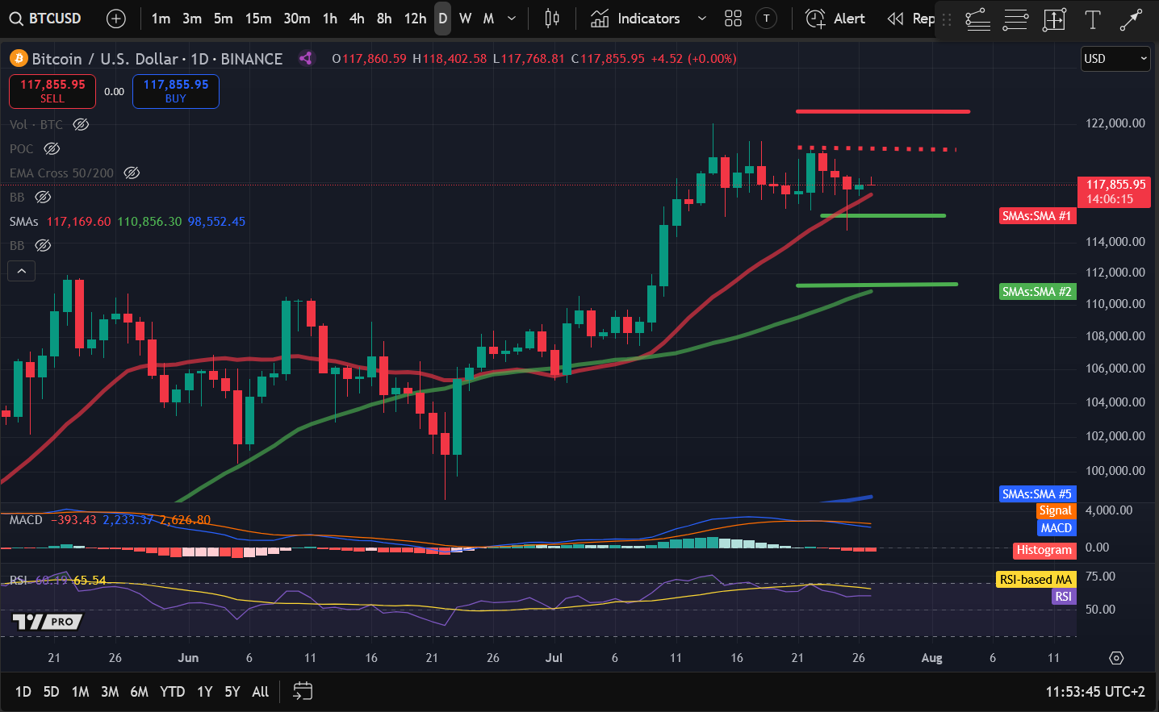Set date range to 1M
This screenshot has height=712, width=1159.
(x=80, y=691)
